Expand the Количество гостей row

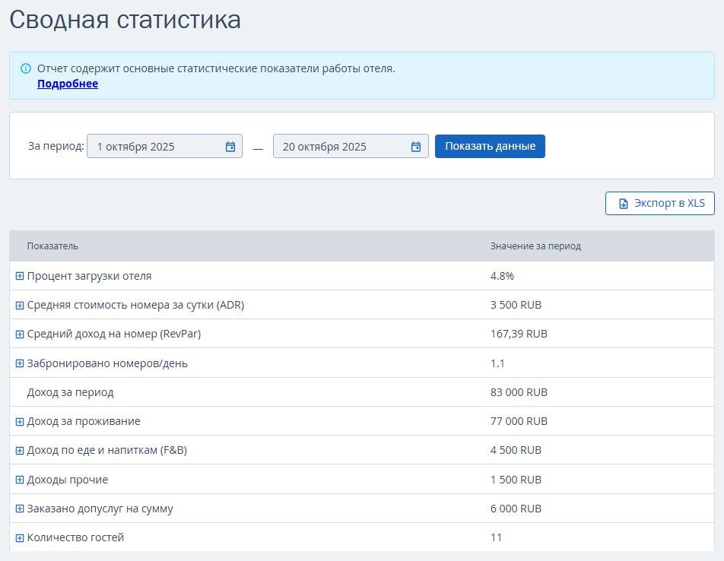click(x=20, y=537)
